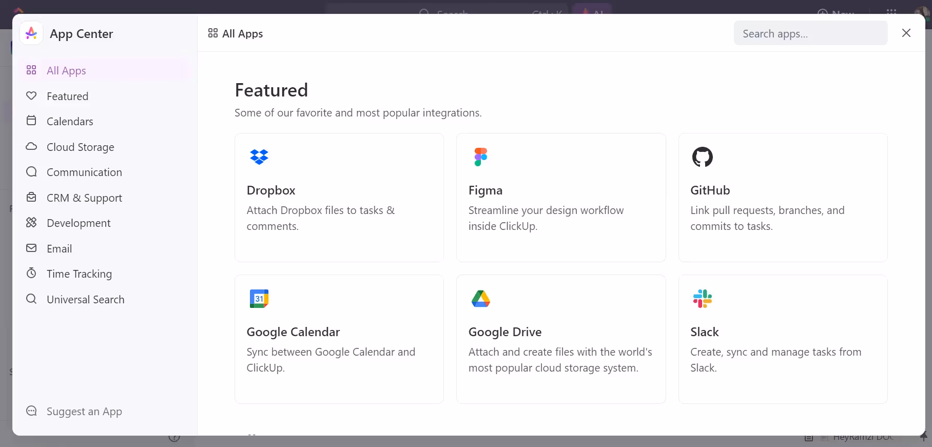The width and height of the screenshot is (932, 447).
Task: Open the Communication category
Action: point(84,172)
